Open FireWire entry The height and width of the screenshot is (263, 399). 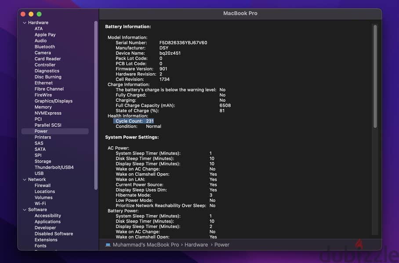point(43,95)
